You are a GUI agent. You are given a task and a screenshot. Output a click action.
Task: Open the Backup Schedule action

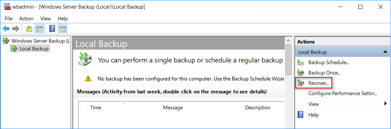point(328,63)
